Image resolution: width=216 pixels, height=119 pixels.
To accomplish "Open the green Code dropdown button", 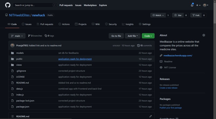I will [148, 36].
